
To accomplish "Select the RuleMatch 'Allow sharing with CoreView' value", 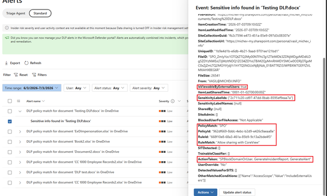I will click(x=238, y=142).
